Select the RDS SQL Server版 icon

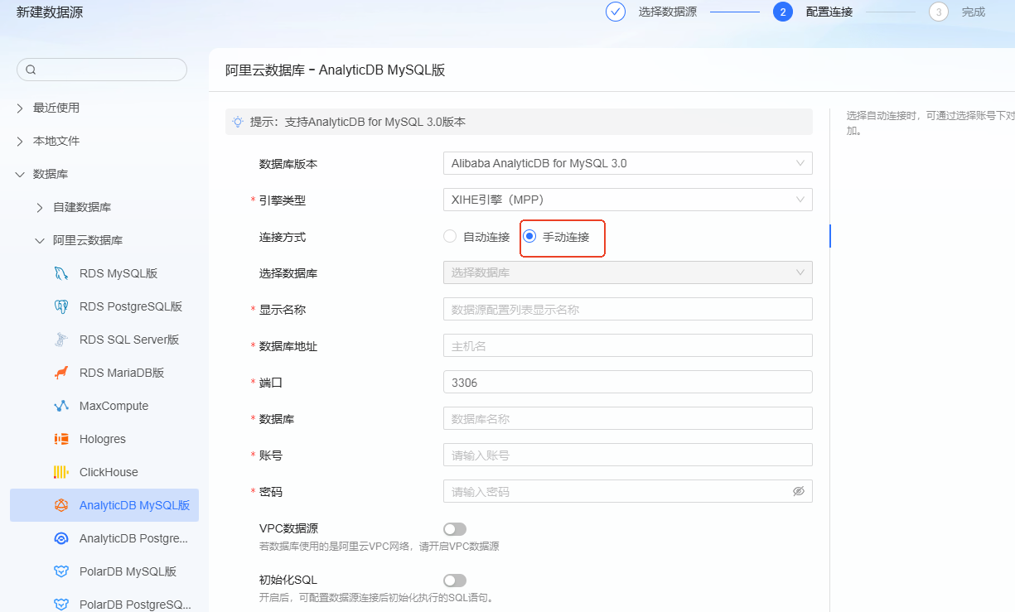[x=60, y=340]
